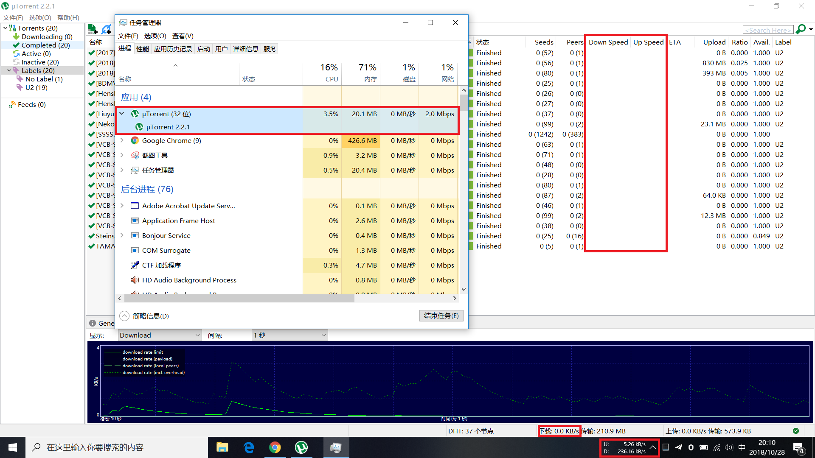Open File Explorer from the taskbar
Screen dimensions: 815x458
click(222, 447)
